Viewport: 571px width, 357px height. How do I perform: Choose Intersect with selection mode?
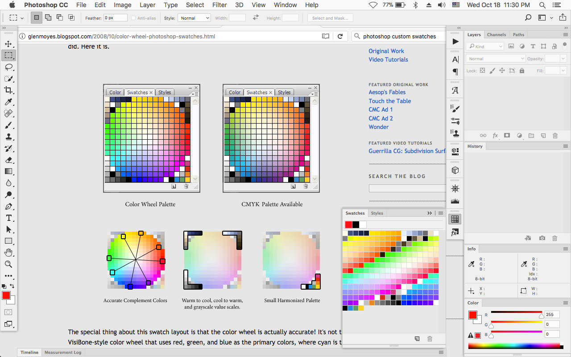[x=71, y=18]
